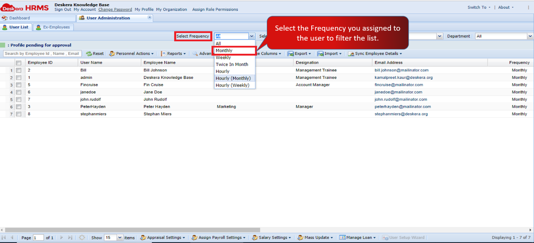534x243 pixels.
Task: Open Sync Employee Details menu
Action: [375, 54]
